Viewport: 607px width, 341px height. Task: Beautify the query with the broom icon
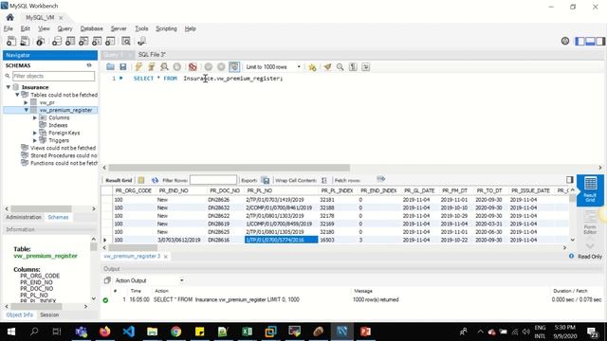tap(327, 67)
